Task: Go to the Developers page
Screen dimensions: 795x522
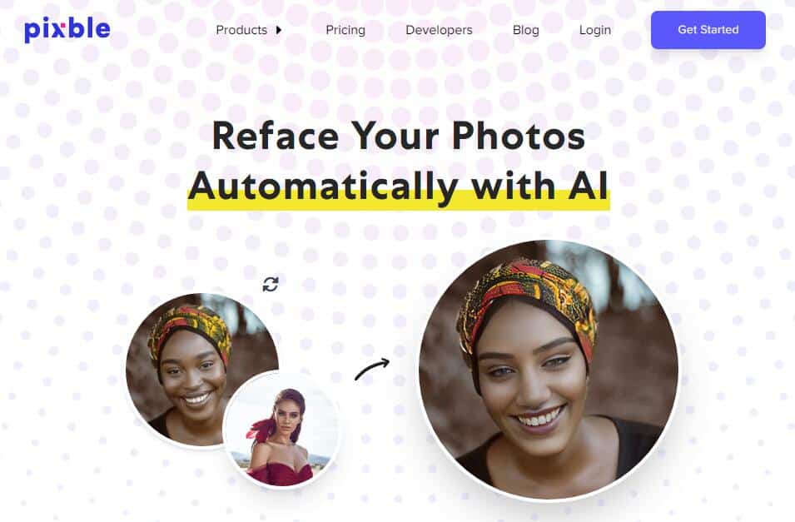Action: (439, 30)
